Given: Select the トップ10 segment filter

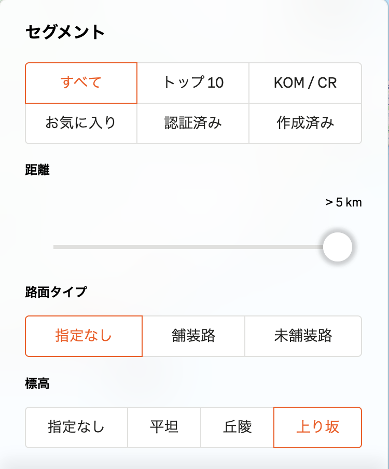Looking at the screenshot, I should pos(193,83).
